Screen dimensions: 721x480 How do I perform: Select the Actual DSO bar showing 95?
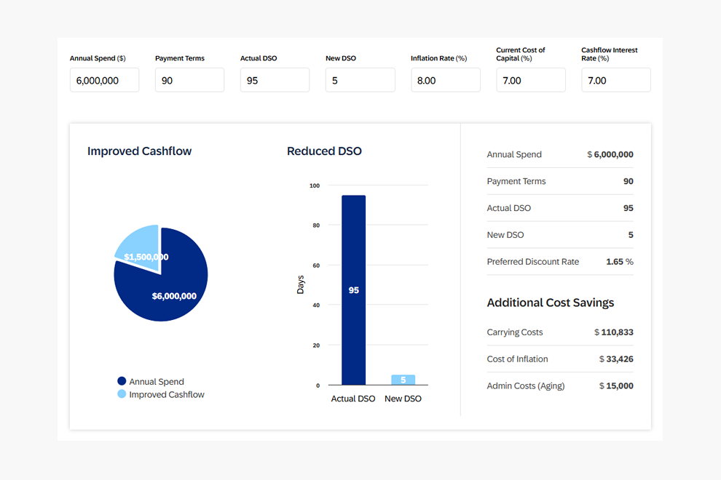click(x=353, y=289)
